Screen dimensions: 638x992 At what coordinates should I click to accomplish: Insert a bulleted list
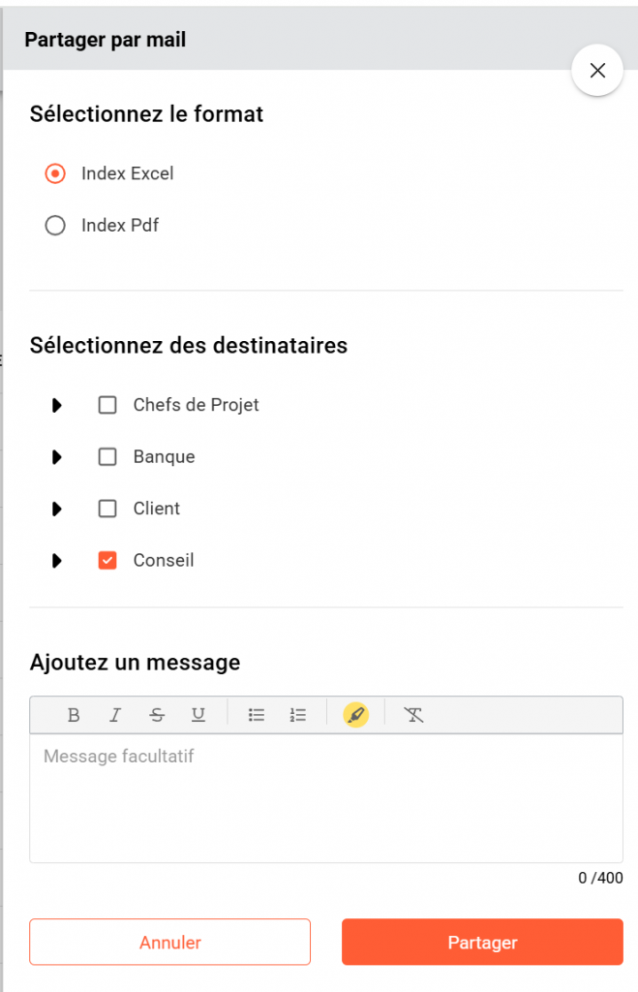(x=257, y=715)
